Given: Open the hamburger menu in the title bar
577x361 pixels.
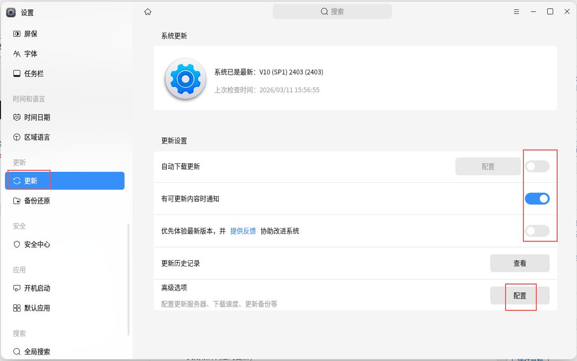Looking at the screenshot, I should [x=516, y=12].
